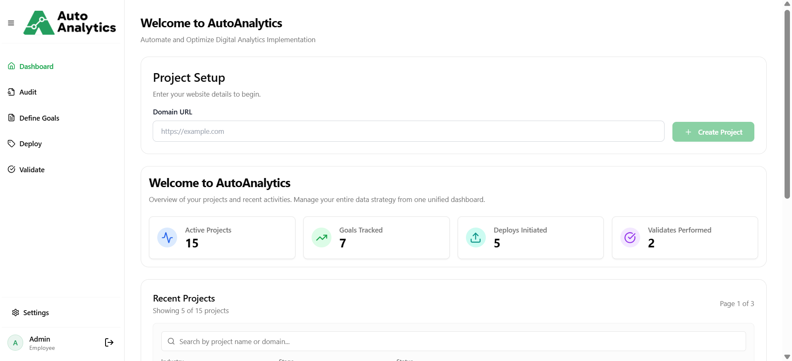Go to the Audit page

pyautogui.click(x=28, y=92)
